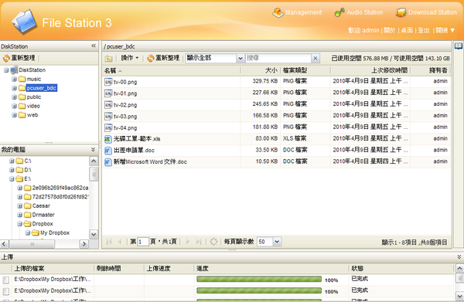Click in the page number field
464x302 pixels.
coord(142,242)
